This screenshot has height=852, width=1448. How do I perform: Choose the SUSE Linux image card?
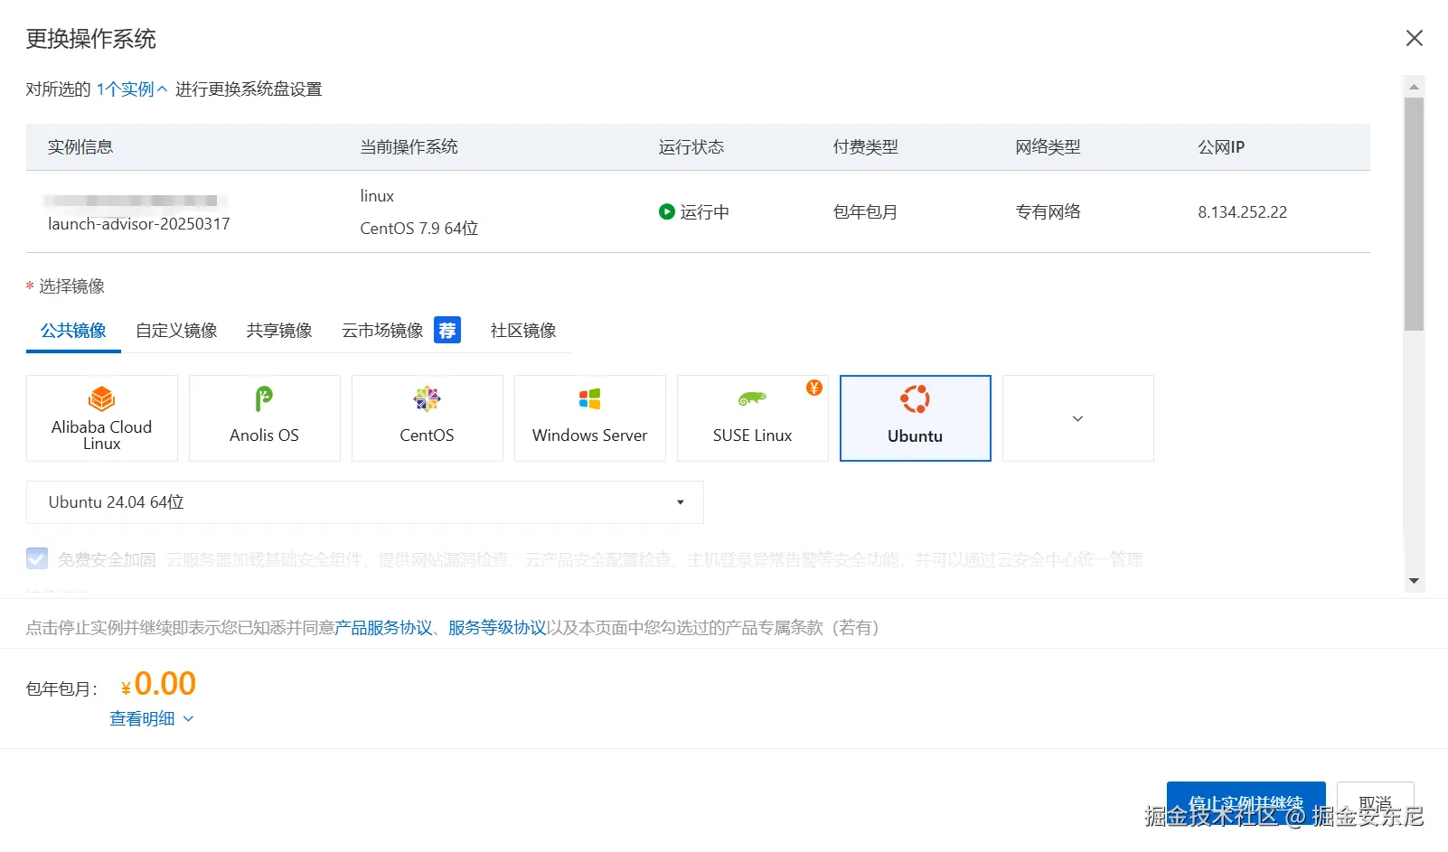click(753, 418)
